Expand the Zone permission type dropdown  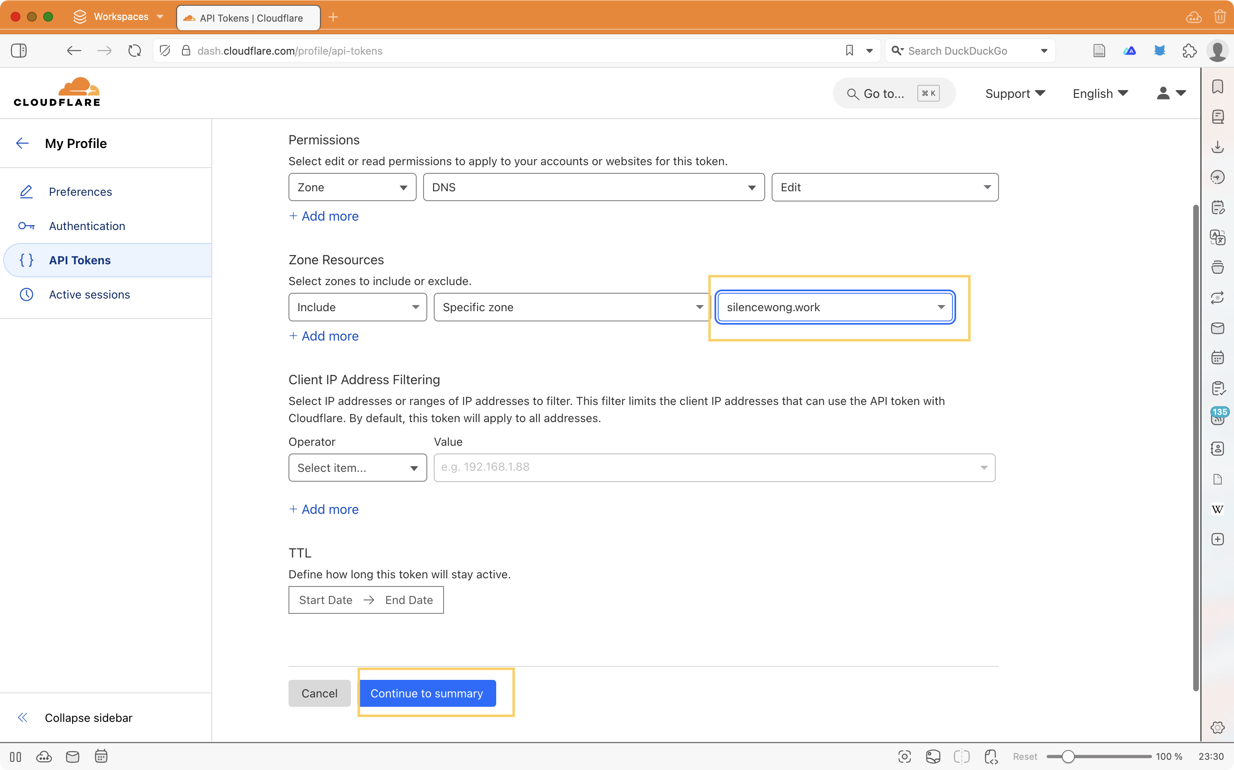(352, 188)
